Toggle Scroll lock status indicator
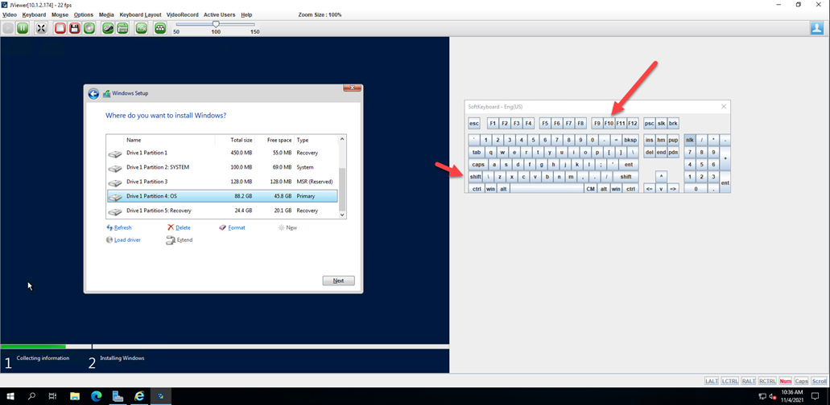The height and width of the screenshot is (405, 830). tap(819, 381)
